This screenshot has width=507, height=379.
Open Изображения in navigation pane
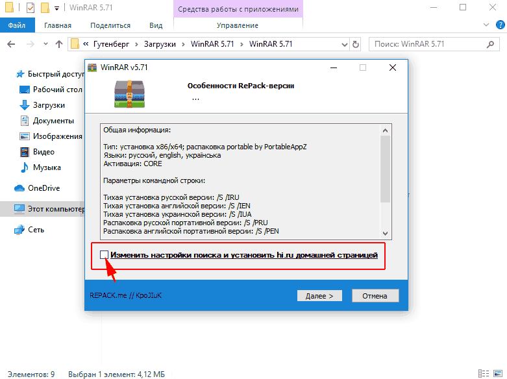point(51,136)
